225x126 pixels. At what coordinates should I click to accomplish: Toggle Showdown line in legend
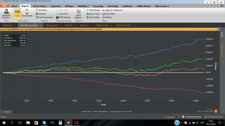(115, 112)
